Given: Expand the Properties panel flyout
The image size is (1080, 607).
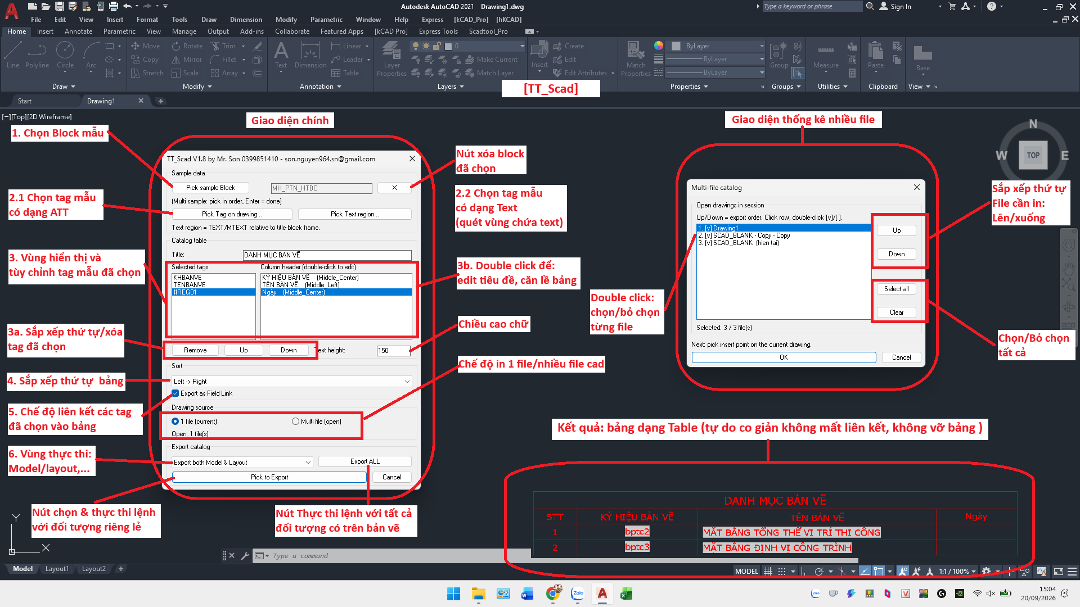Looking at the screenshot, I should coord(689,87).
